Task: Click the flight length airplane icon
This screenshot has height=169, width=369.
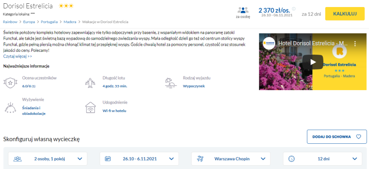Action: tap(90, 83)
